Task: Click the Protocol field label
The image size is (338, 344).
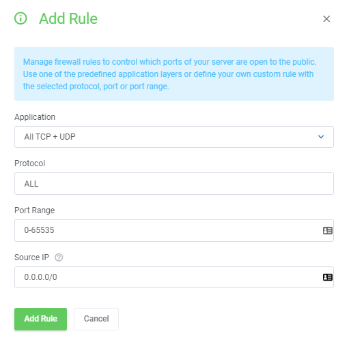Action: [30, 163]
